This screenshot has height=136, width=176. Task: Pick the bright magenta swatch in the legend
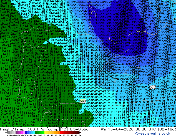pyautogui.click(x=22, y=133)
